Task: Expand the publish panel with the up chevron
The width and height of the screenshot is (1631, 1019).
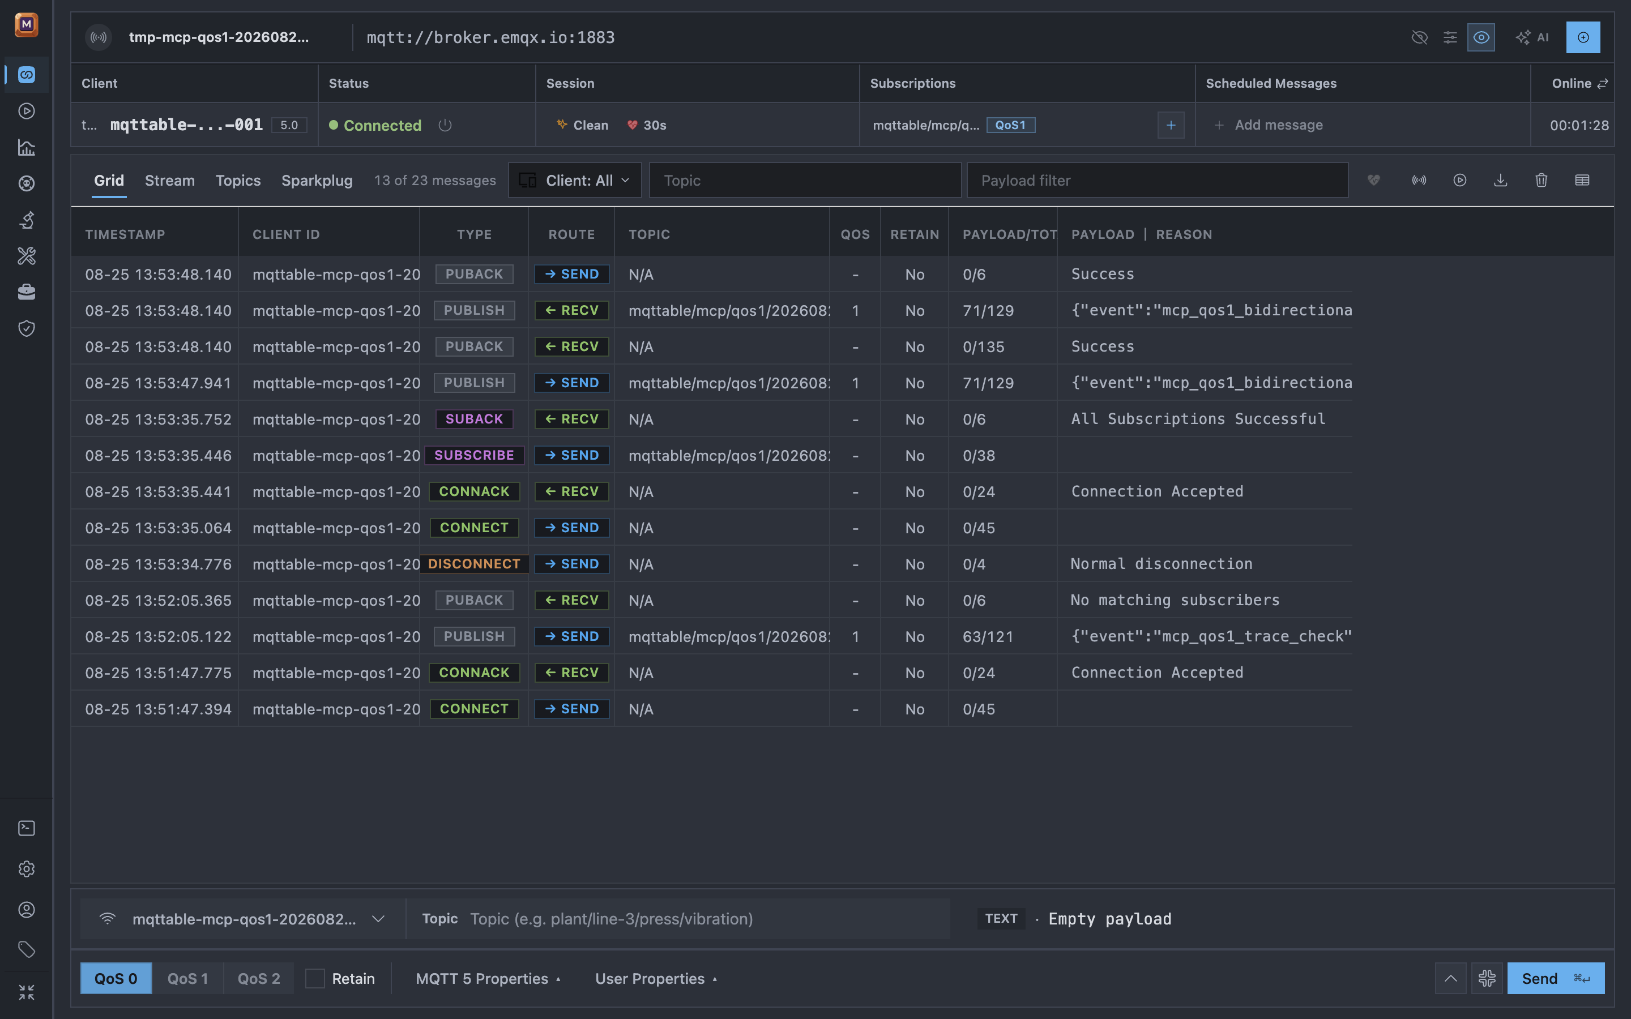Action: [1450, 979]
